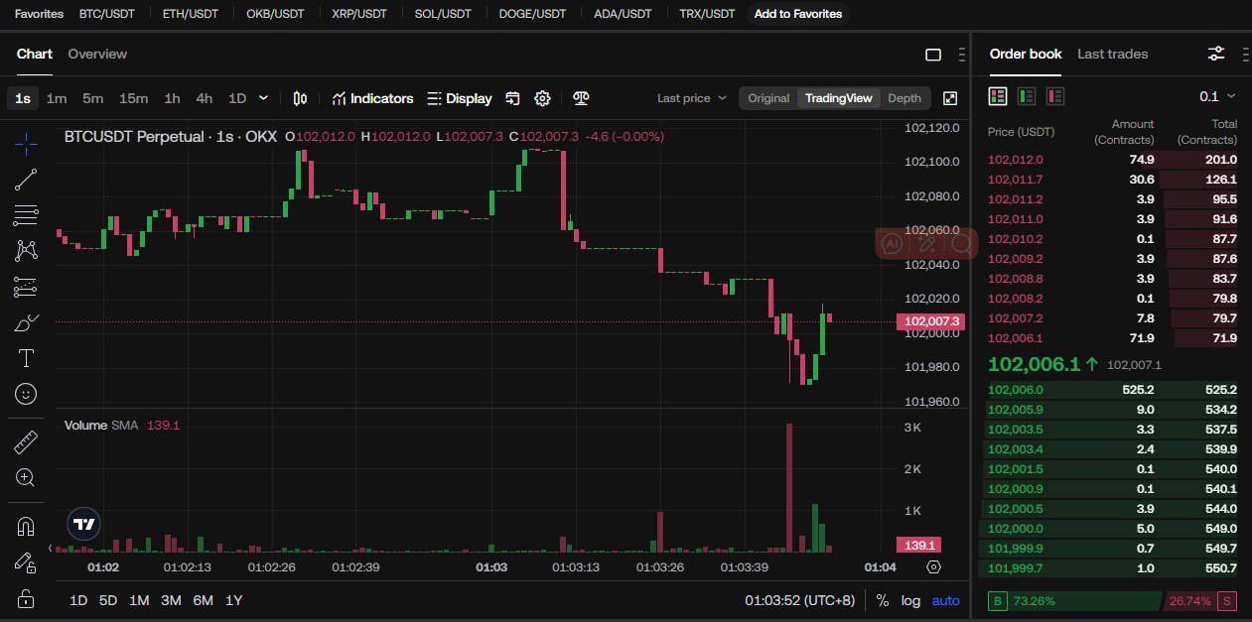Click ask price 102,012.0 in order book
The height and width of the screenshot is (622, 1252).
click(x=1016, y=160)
